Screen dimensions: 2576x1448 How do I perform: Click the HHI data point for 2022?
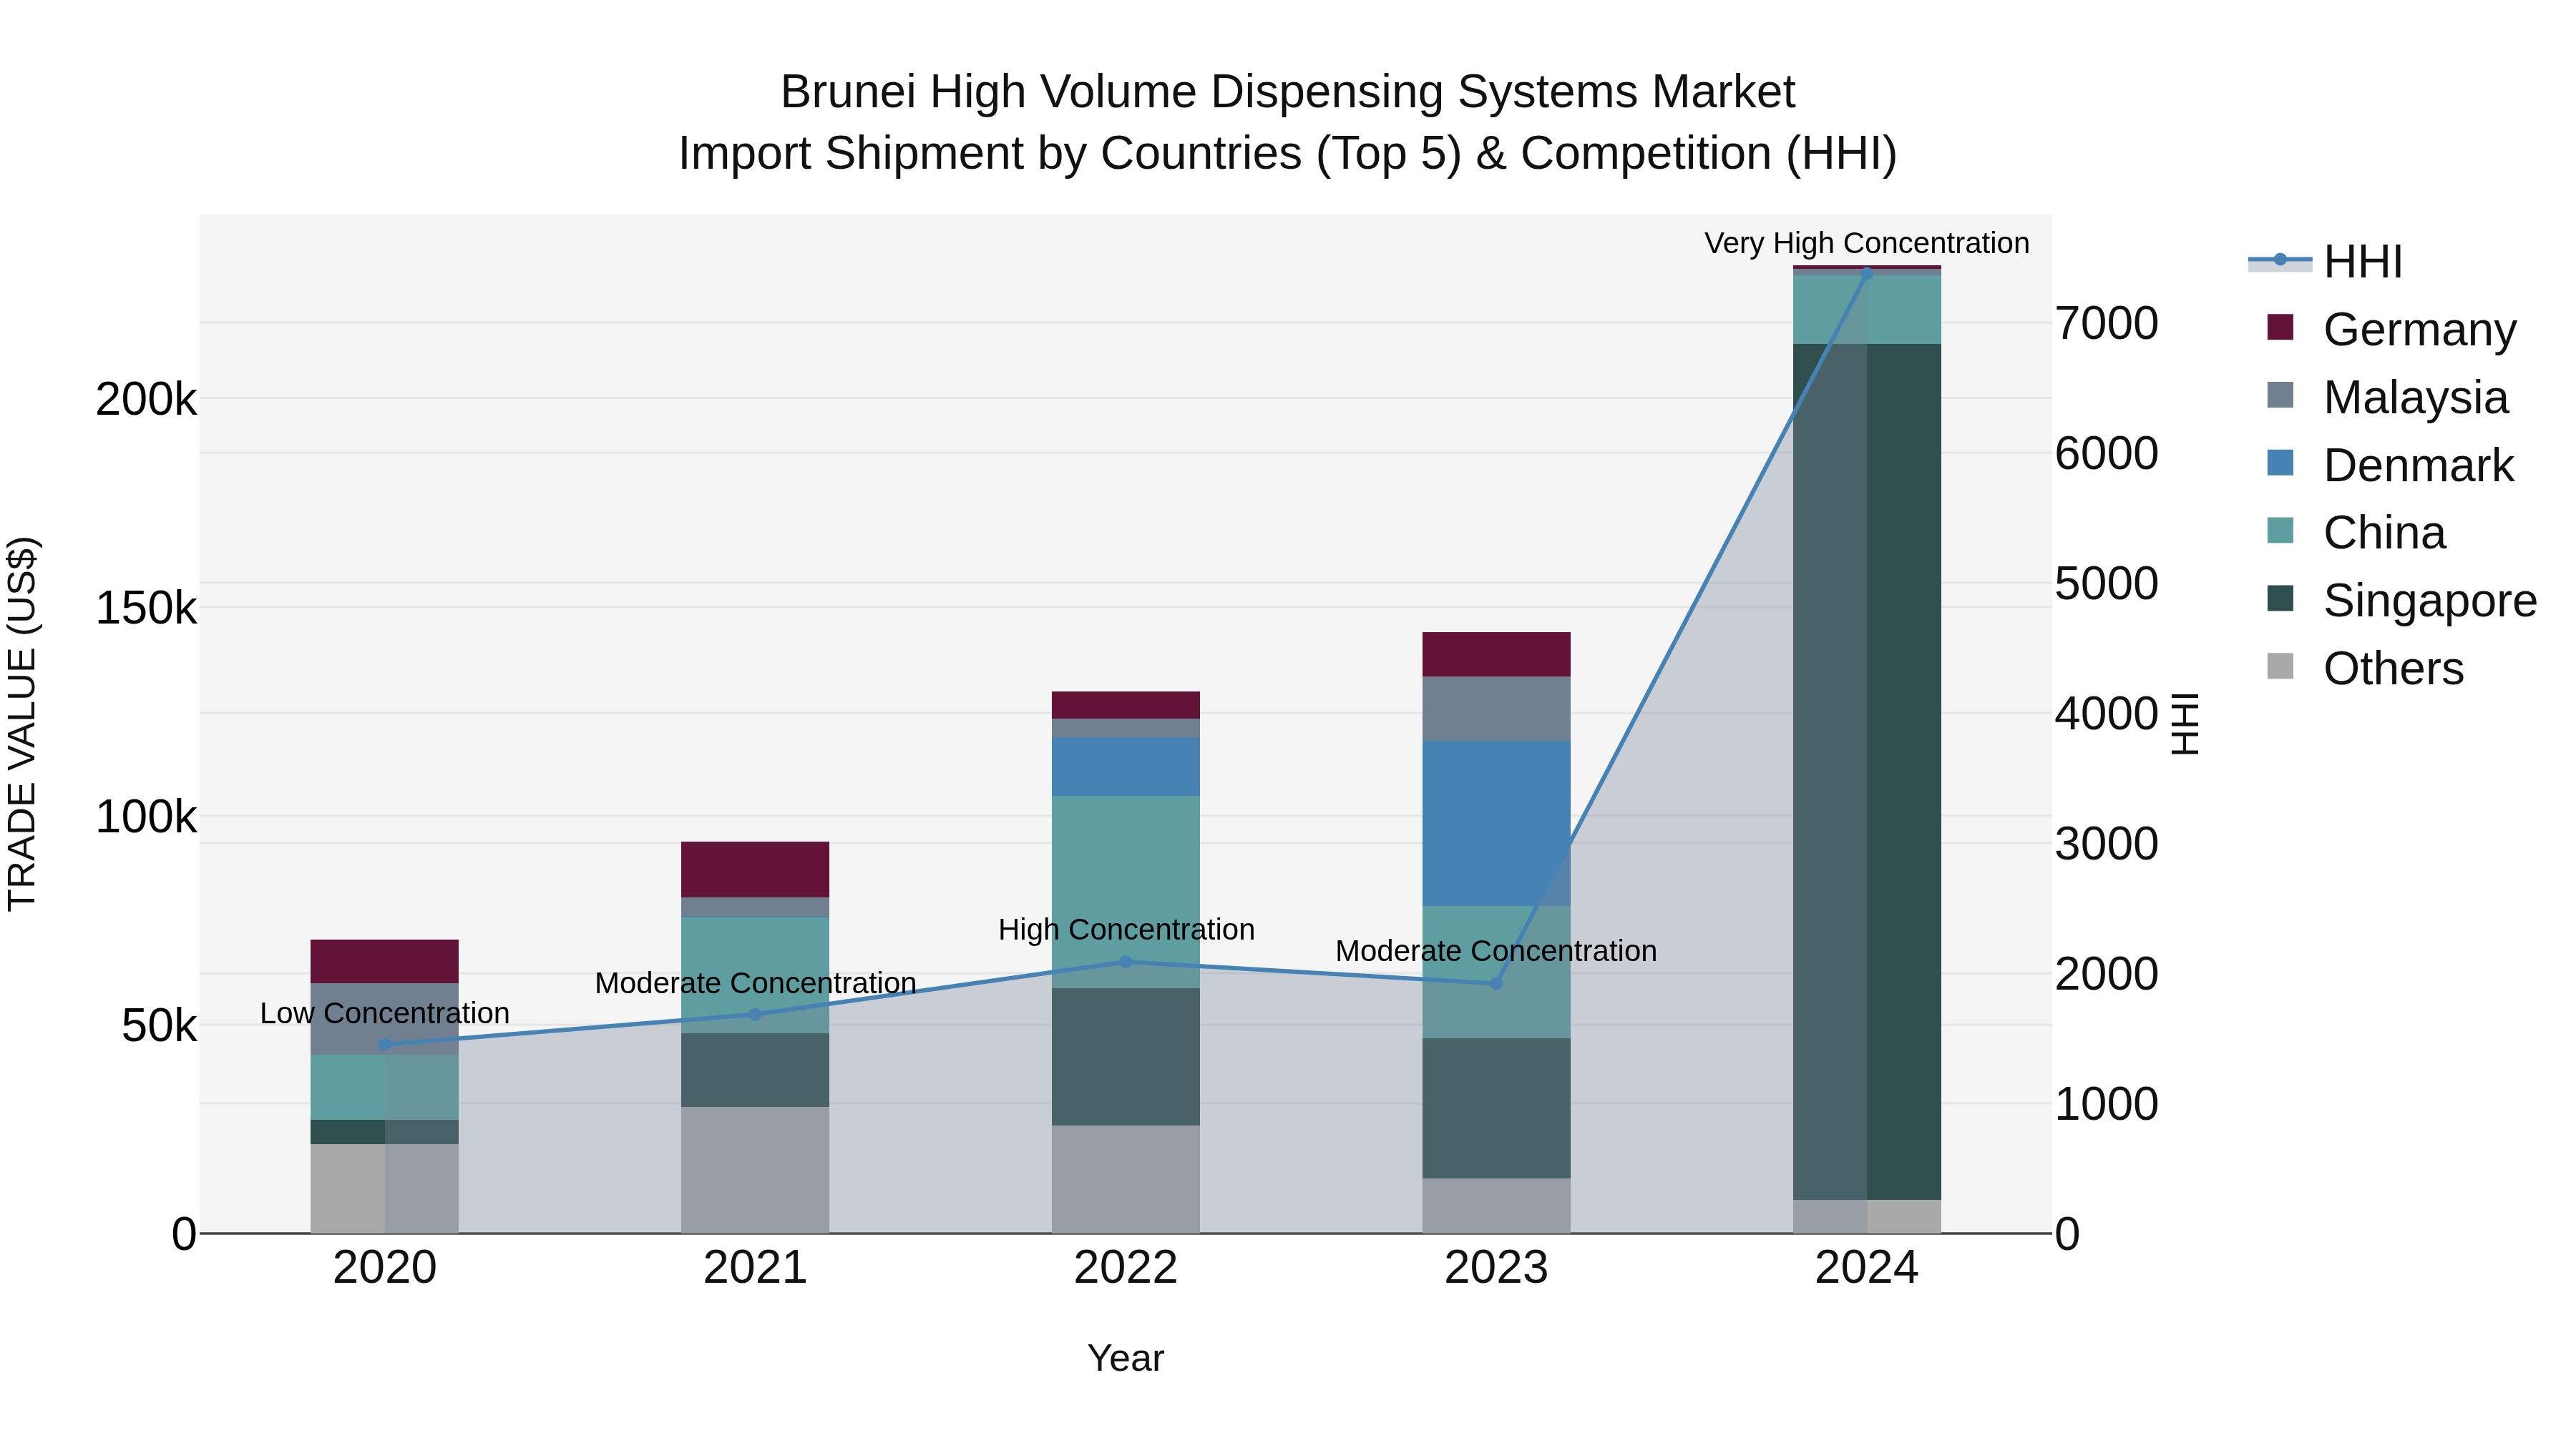1126,961
